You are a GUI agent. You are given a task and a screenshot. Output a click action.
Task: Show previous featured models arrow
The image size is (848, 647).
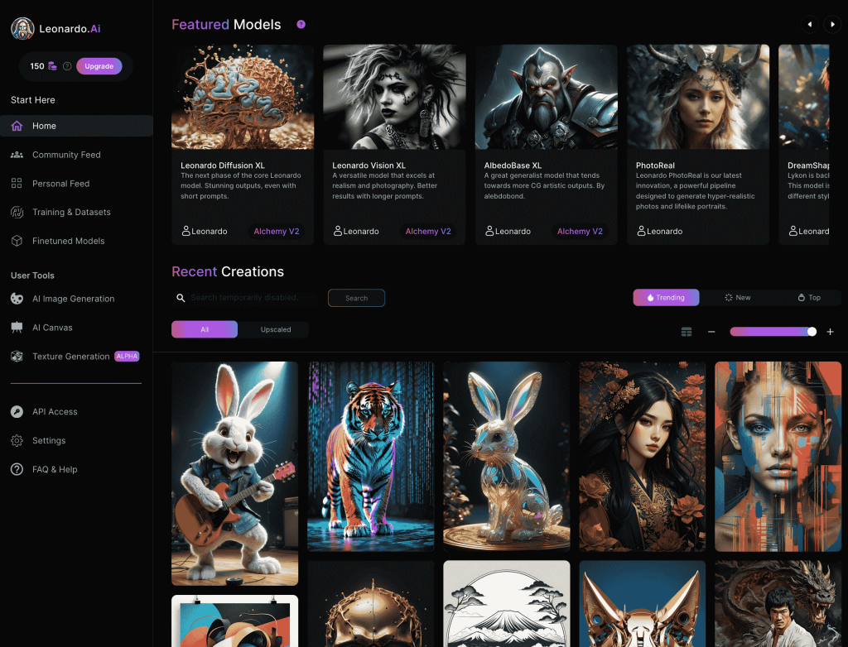(810, 24)
